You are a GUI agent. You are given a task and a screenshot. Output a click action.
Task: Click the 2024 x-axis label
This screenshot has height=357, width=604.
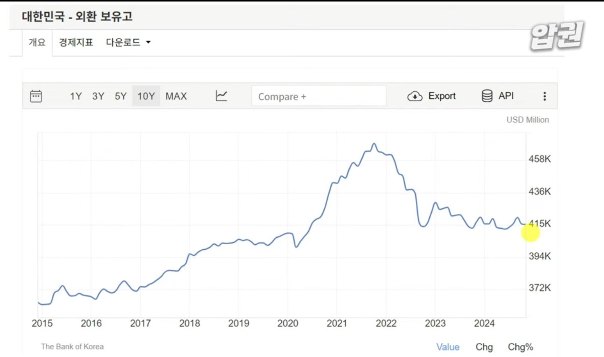pos(484,323)
